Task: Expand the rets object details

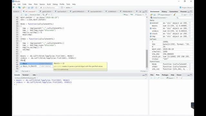Action: pos(151,28)
